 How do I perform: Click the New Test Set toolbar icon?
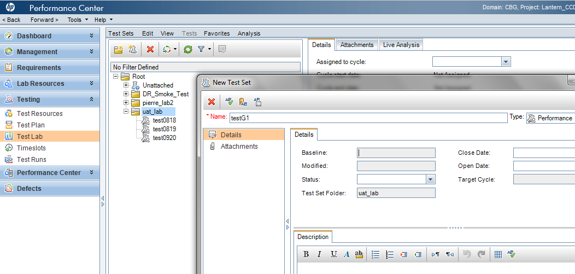coord(132,49)
